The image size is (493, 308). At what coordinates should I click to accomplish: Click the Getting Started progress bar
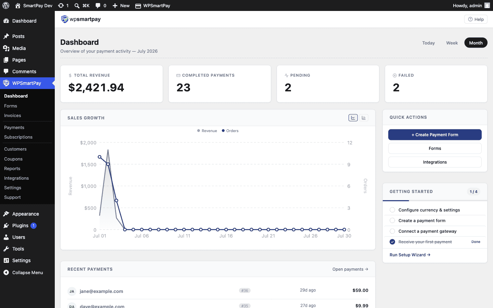click(435, 201)
